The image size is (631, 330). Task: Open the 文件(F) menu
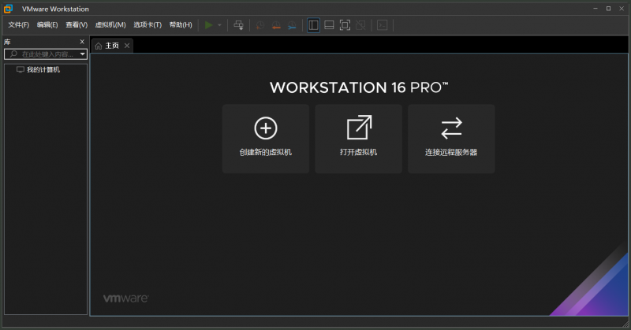tap(18, 25)
